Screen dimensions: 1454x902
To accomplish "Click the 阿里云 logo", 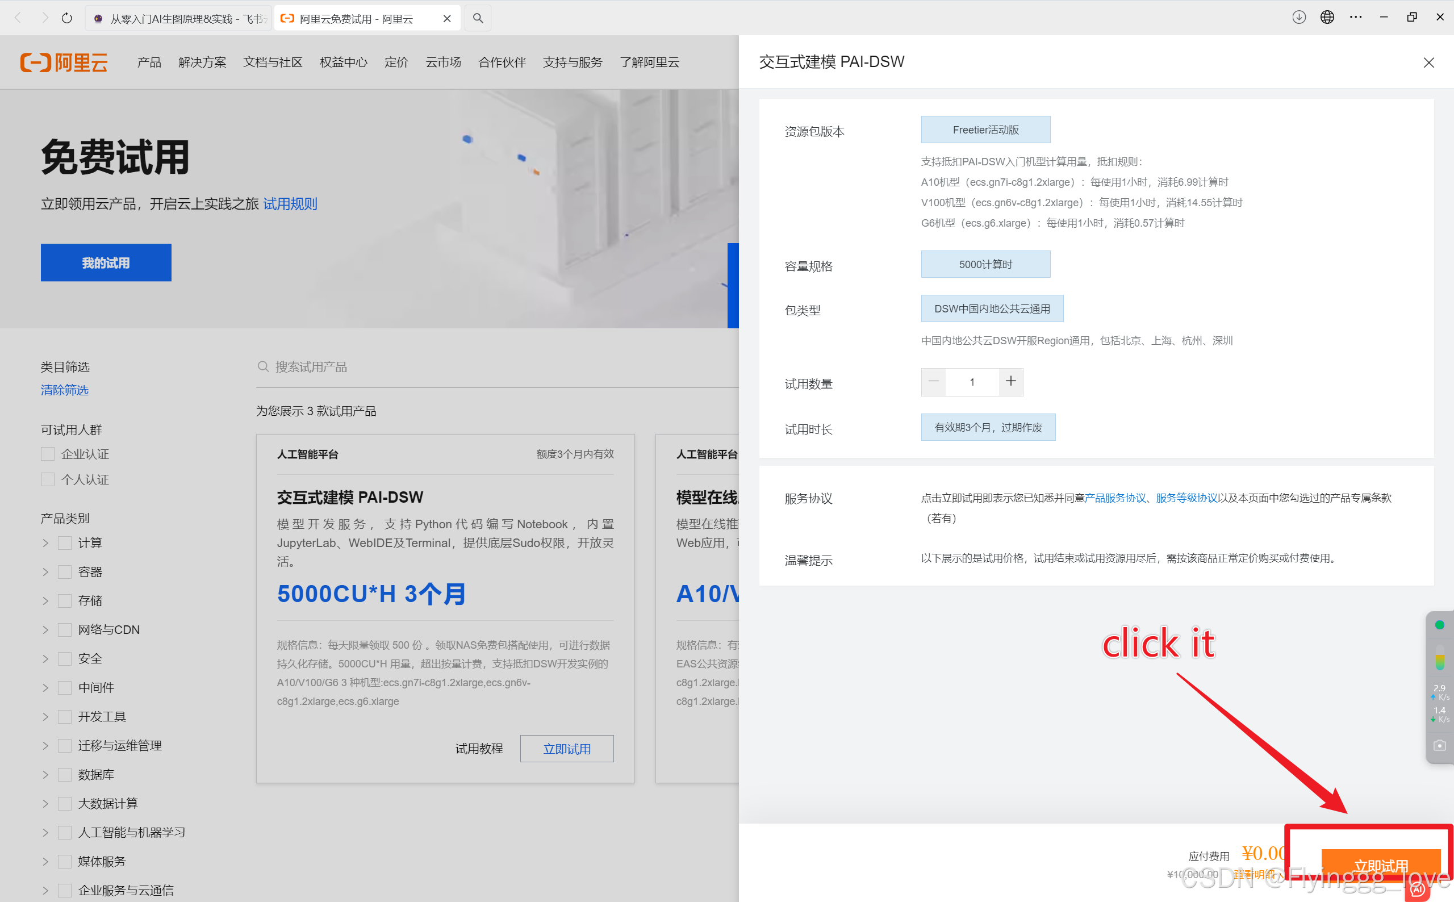I will pyautogui.click(x=64, y=62).
